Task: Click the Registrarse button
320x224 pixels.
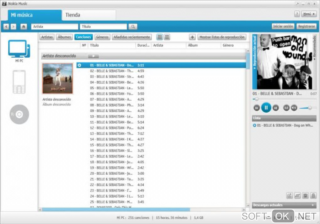Action: [306, 26]
